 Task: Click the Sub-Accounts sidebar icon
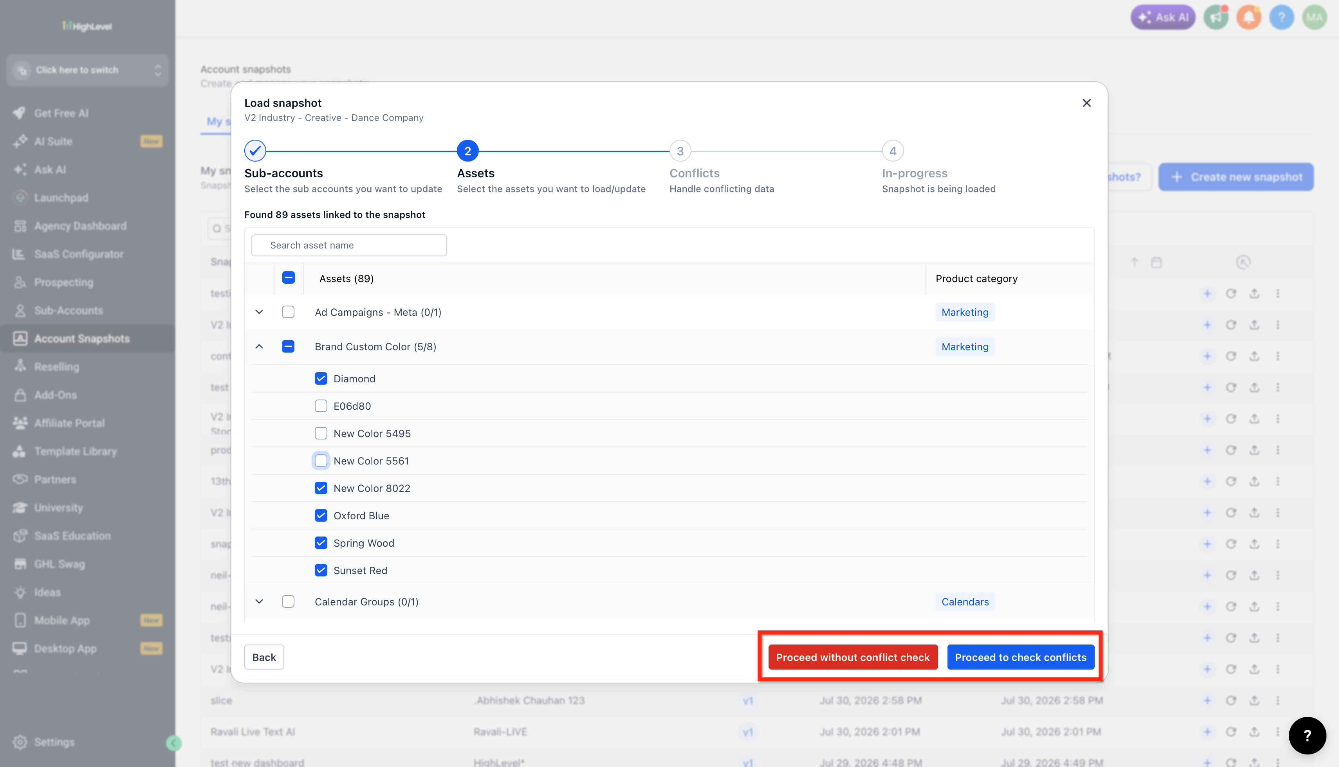pyautogui.click(x=20, y=310)
